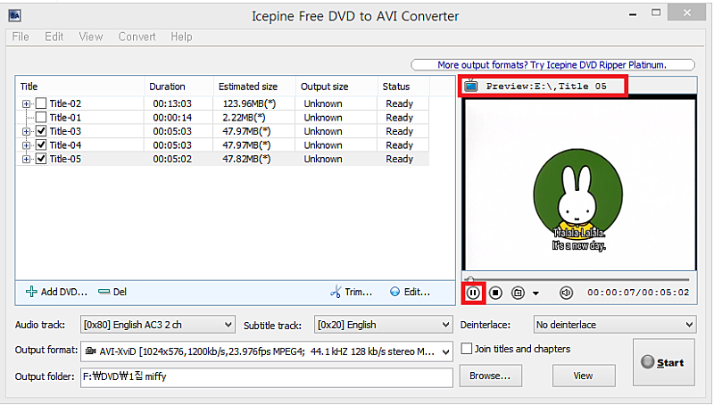Open the View menu
This screenshot has width=714, height=405.
pos(91,37)
